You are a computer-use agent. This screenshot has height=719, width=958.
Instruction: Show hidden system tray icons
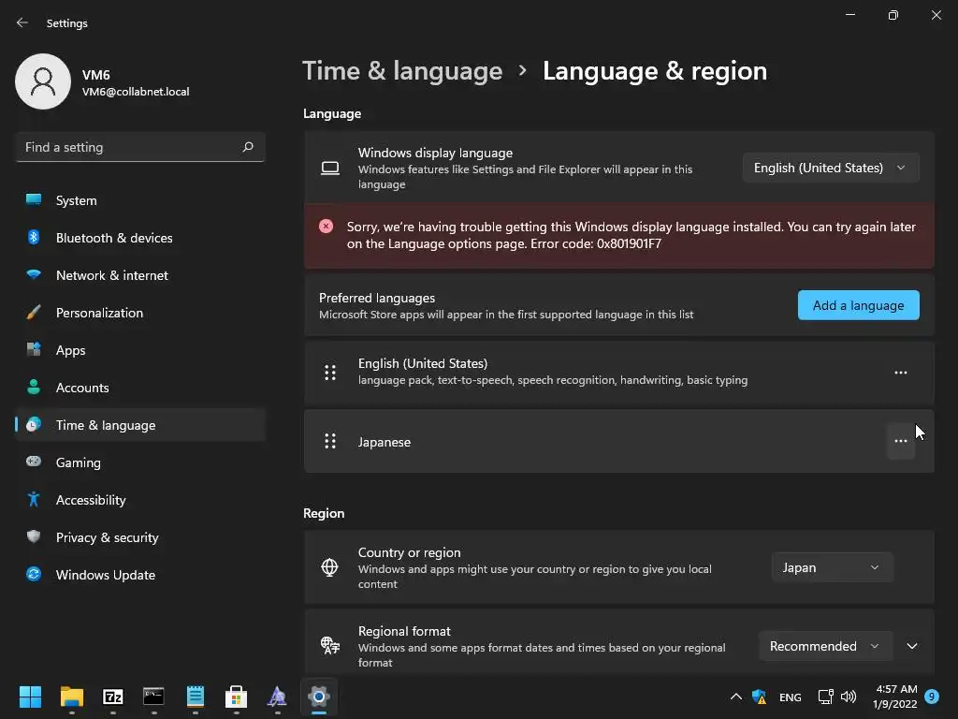(x=736, y=697)
